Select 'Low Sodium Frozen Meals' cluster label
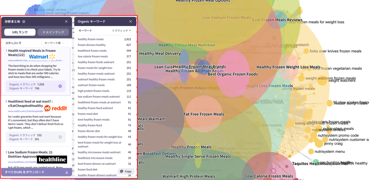369x180 pixels. 227,18
